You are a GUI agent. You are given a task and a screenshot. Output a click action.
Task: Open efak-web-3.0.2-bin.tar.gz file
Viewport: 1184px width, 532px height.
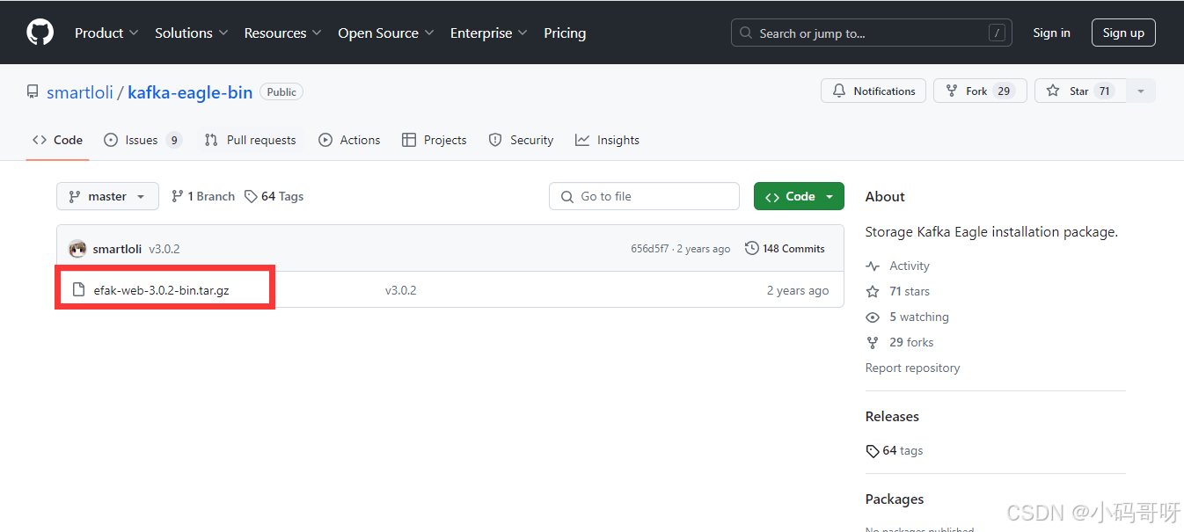coord(161,290)
